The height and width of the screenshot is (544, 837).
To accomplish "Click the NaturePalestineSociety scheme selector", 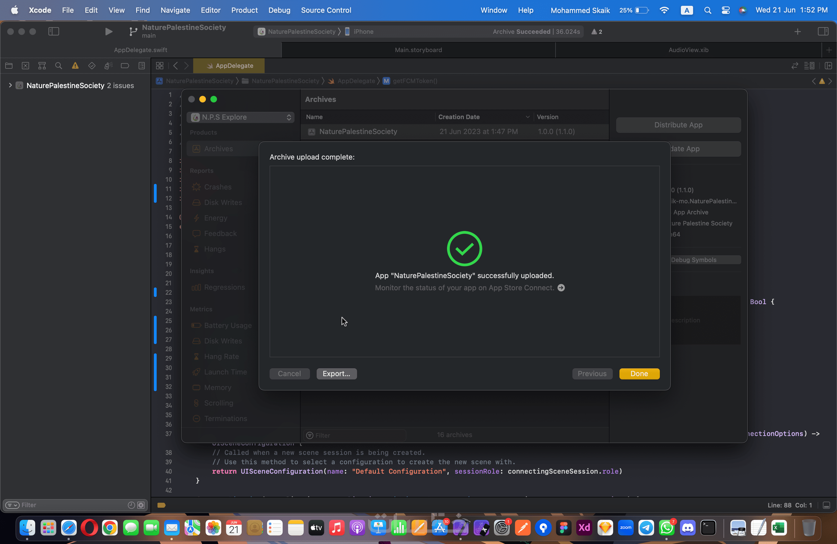I will pyautogui.click(x=297, y=32).
